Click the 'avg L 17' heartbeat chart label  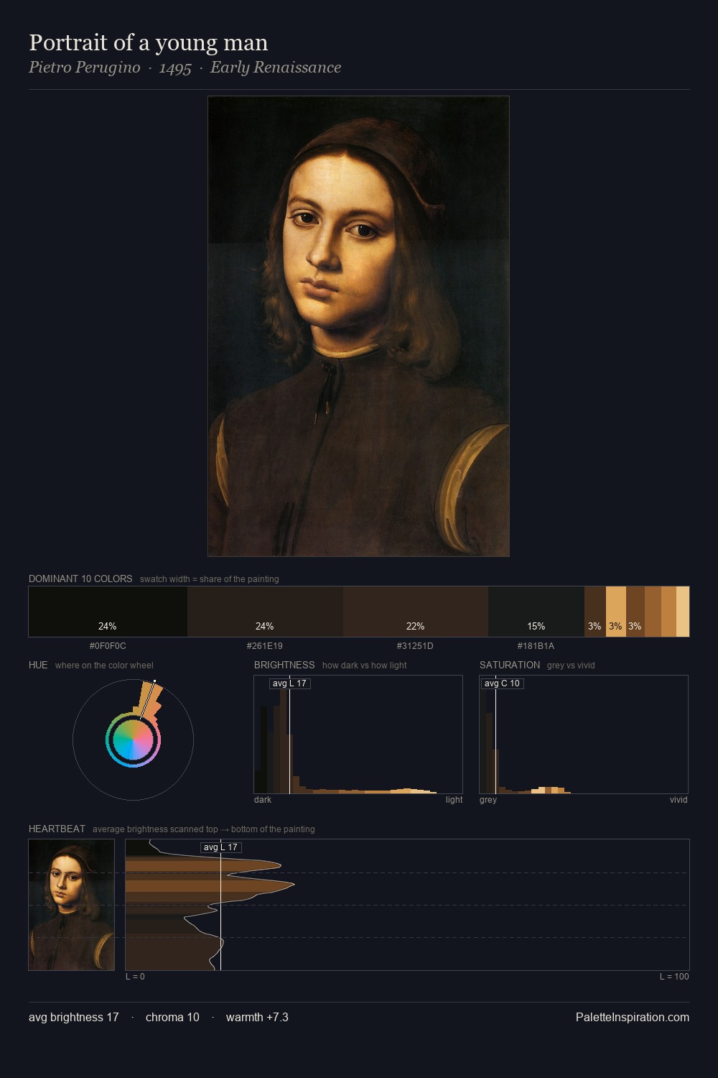[x=220, y=847]
